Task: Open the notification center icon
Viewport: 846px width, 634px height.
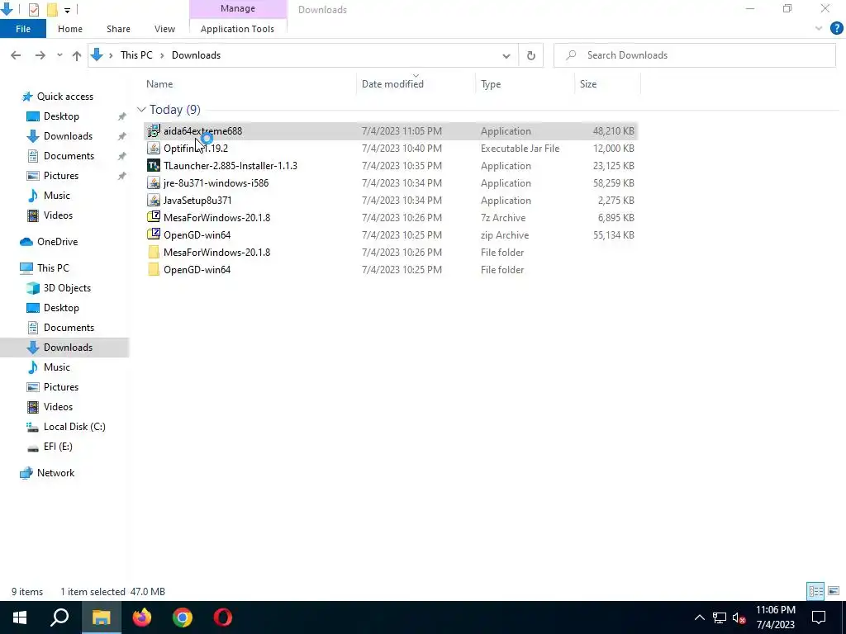Action: click(819, 617)
